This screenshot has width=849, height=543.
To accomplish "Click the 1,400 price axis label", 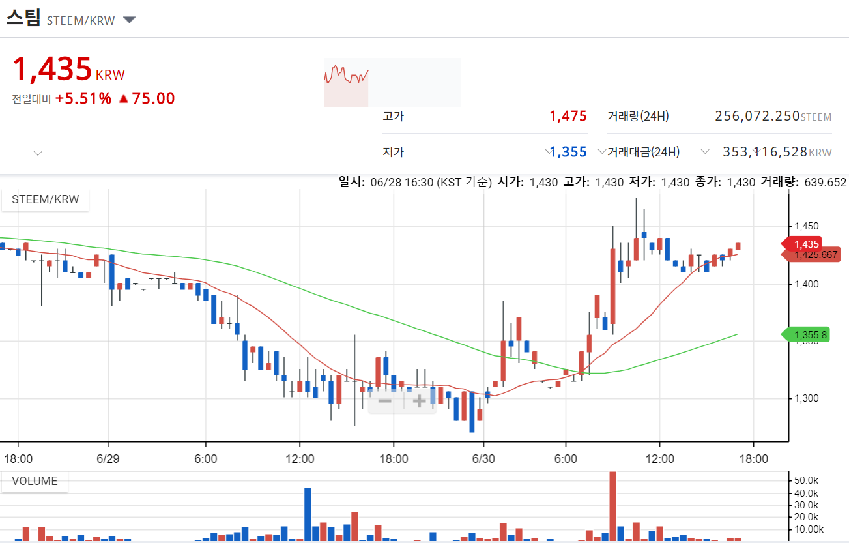I will 807,284.
